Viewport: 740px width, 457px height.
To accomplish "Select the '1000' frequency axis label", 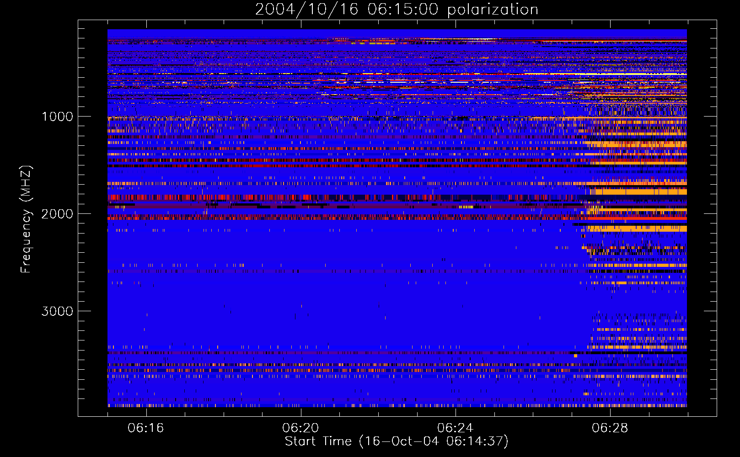I will click(x=57, y=117).
